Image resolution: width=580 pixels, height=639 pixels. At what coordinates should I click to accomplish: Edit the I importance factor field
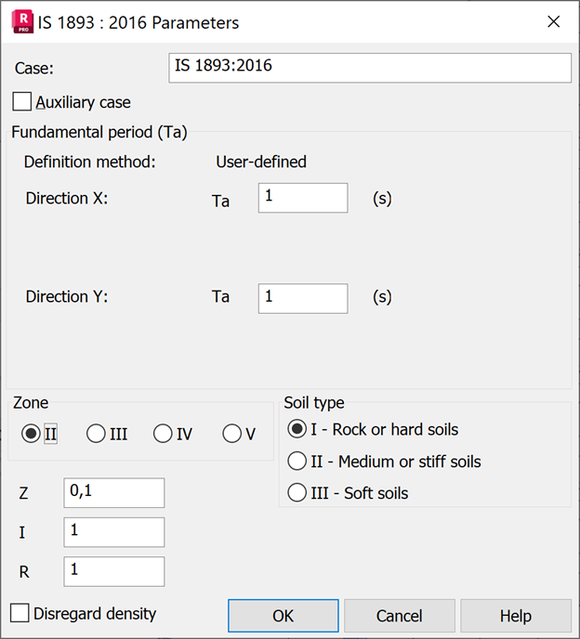click(x=113, y=532)
